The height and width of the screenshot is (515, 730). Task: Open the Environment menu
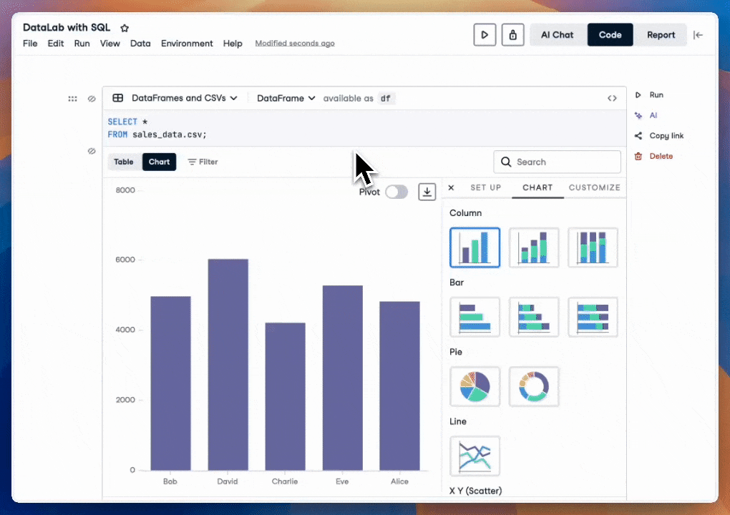click(x=187, y=43)
